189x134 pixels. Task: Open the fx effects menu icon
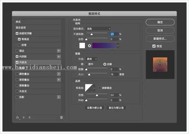18,117
